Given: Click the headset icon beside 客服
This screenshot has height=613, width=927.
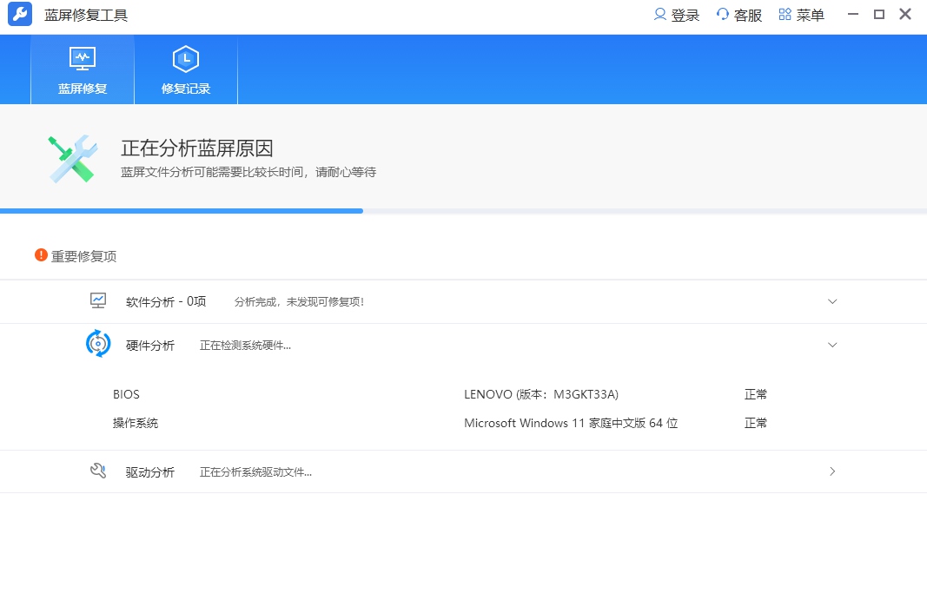Looking at the screenshot, I should (x=723, y=15).
